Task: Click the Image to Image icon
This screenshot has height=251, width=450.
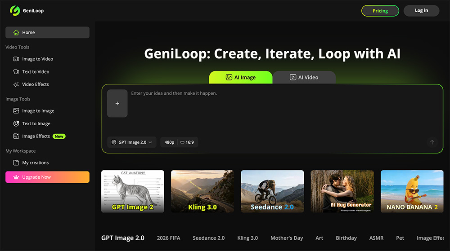Action: 16,111
